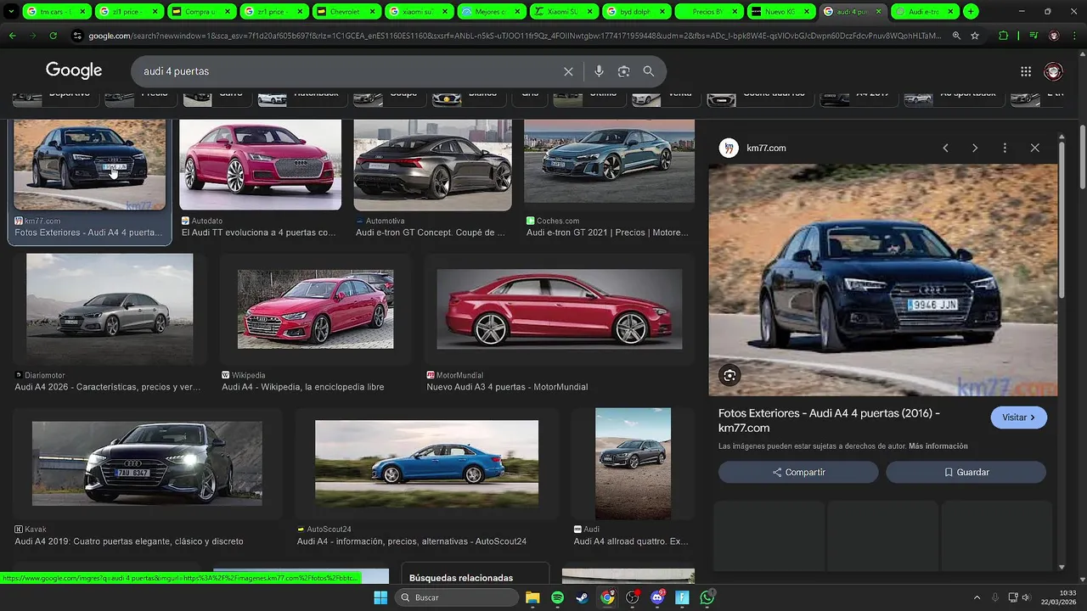The image size is (1087, 611).
Task: Open the Google account avatar
Action: (1053, 71)
